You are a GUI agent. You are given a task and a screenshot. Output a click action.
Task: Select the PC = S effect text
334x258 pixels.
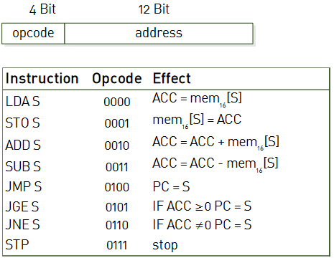tap(171, 186)
